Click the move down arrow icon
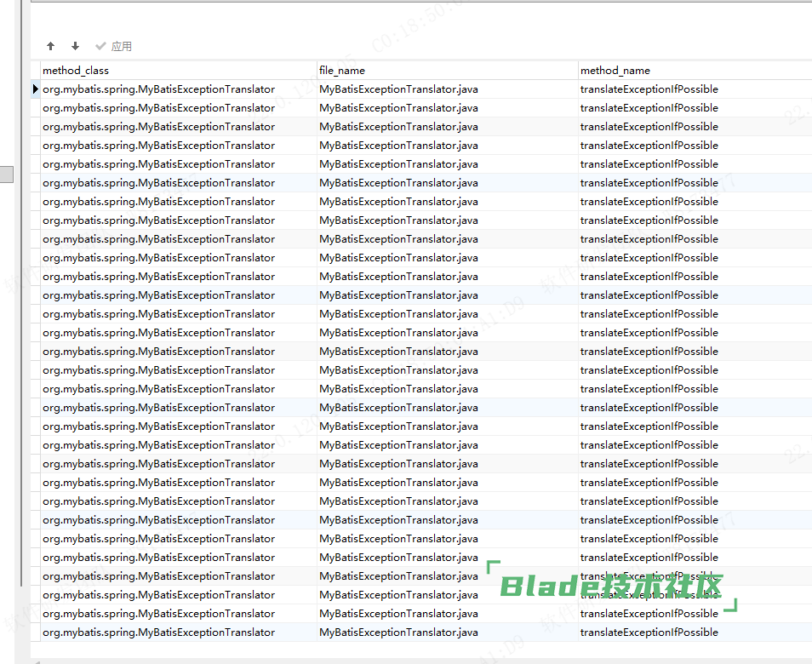The height and width of the screenshot is (664, 812). (75, 46)
